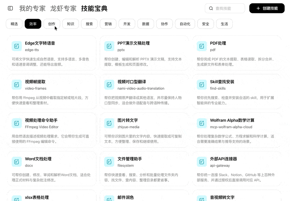This screenshot has height=201, width=290.
Task: Click the plus icon in 创建技能
Action: pyautogui.click(x=258, y=8)
